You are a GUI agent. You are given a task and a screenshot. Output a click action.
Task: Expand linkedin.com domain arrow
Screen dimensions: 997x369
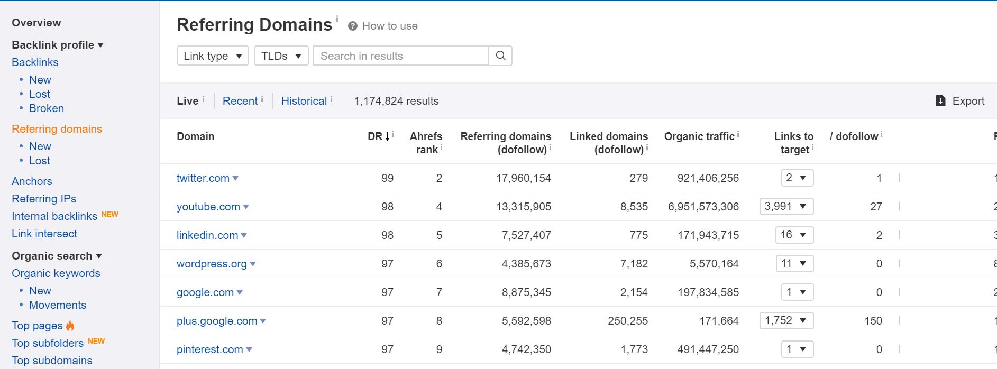click(x=244, y=235)
